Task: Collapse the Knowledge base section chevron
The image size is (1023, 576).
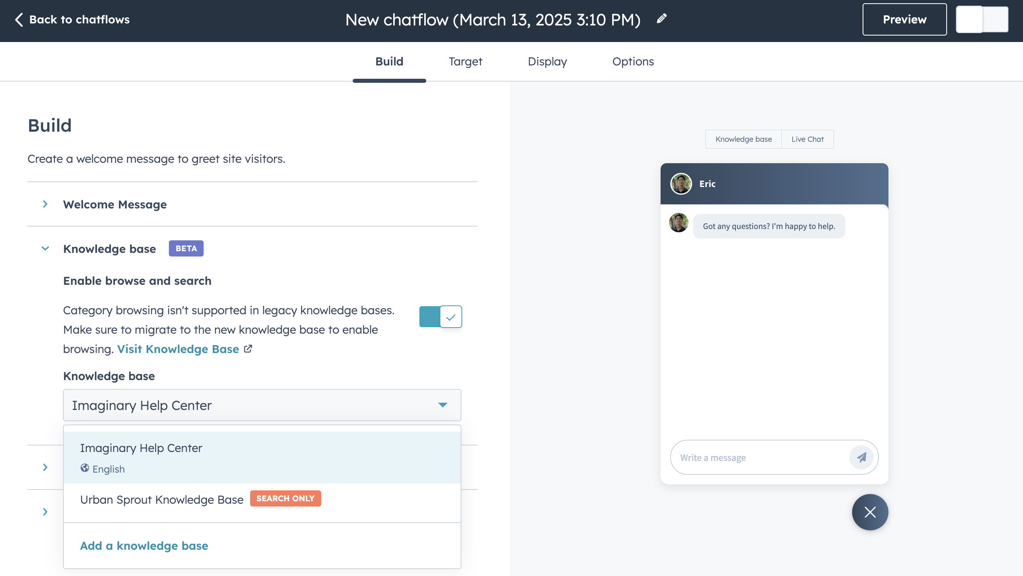Action: point(45,248)
